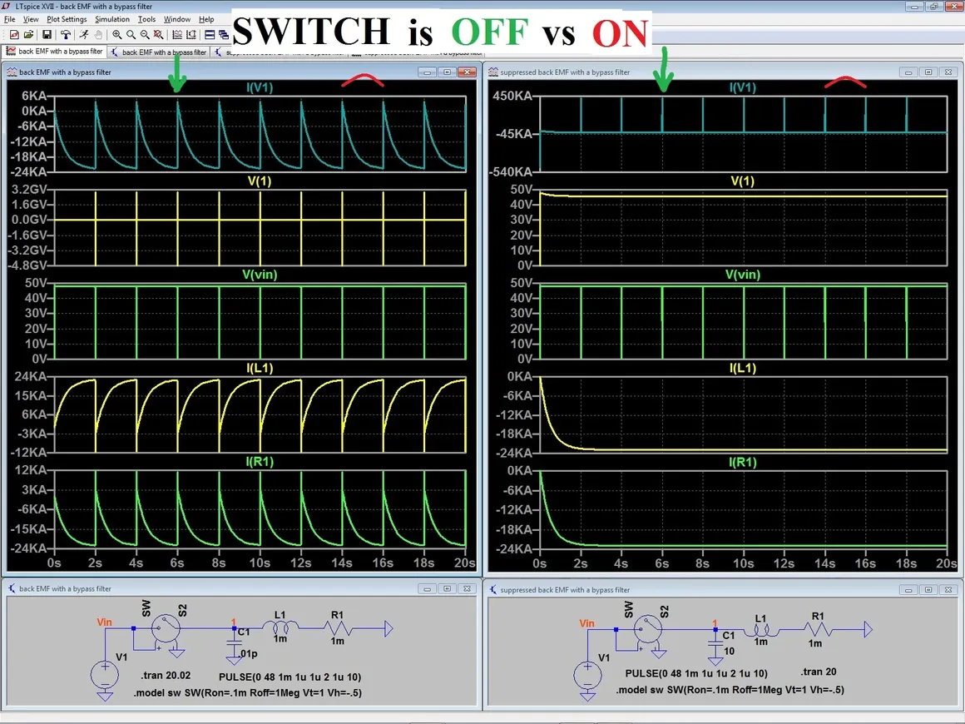
Task: Switch to the first waveform tab 'back EMF with a bypass filter'
Action: click(x=55, y=52)
